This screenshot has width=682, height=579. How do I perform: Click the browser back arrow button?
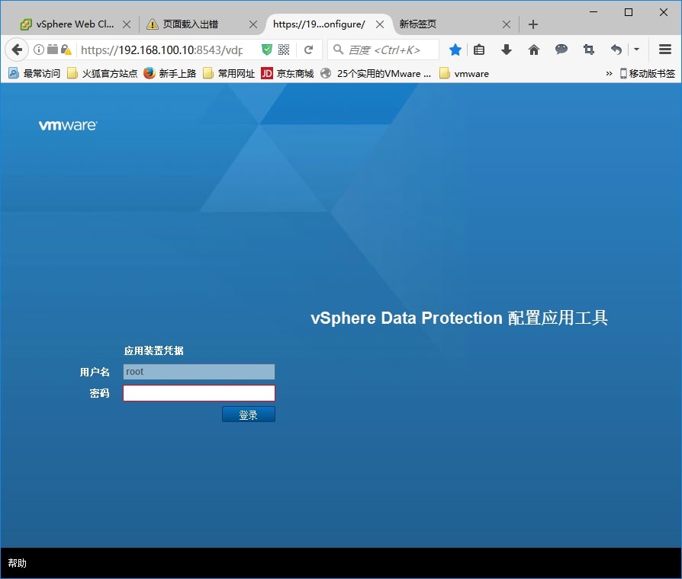click(17, 50)
